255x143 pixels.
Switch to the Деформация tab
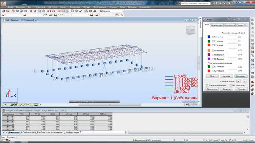(217, 25)
